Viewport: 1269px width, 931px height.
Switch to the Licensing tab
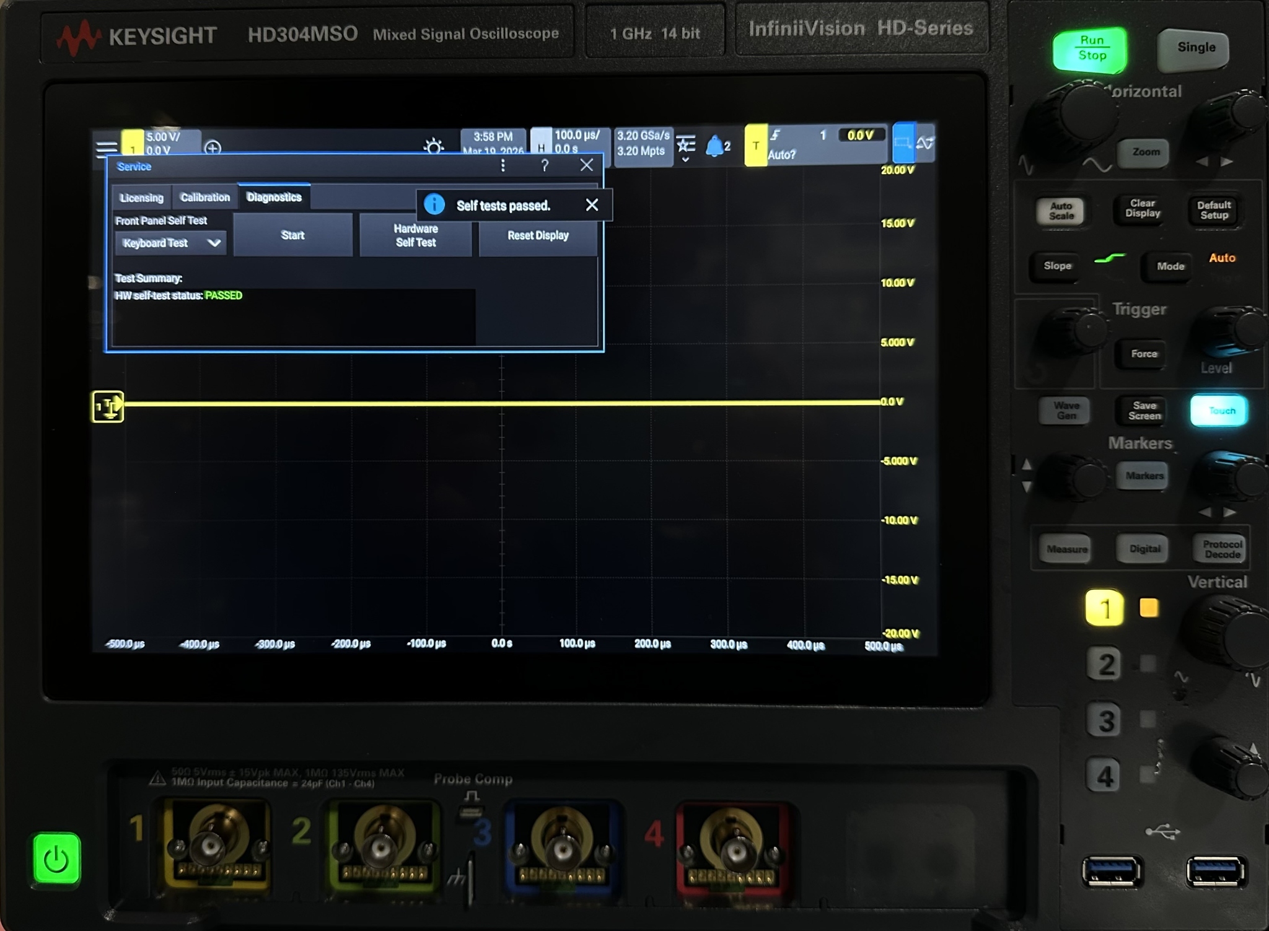point(141,198)
